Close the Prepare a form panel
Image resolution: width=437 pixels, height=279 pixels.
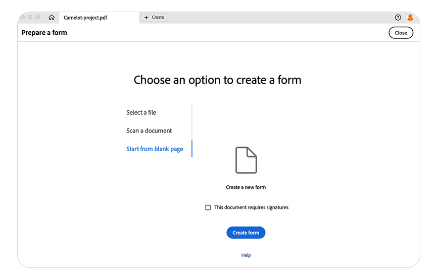click(x=401, y=33)
